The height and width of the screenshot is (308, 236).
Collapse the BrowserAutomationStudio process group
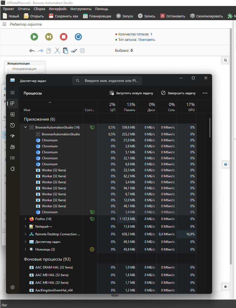(x=26, y=127)
